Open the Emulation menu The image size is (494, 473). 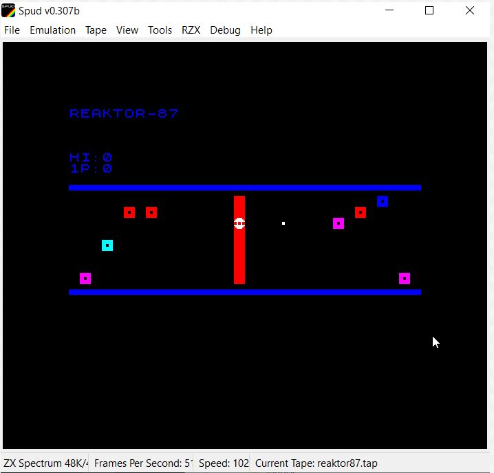(x=52, y=30)
